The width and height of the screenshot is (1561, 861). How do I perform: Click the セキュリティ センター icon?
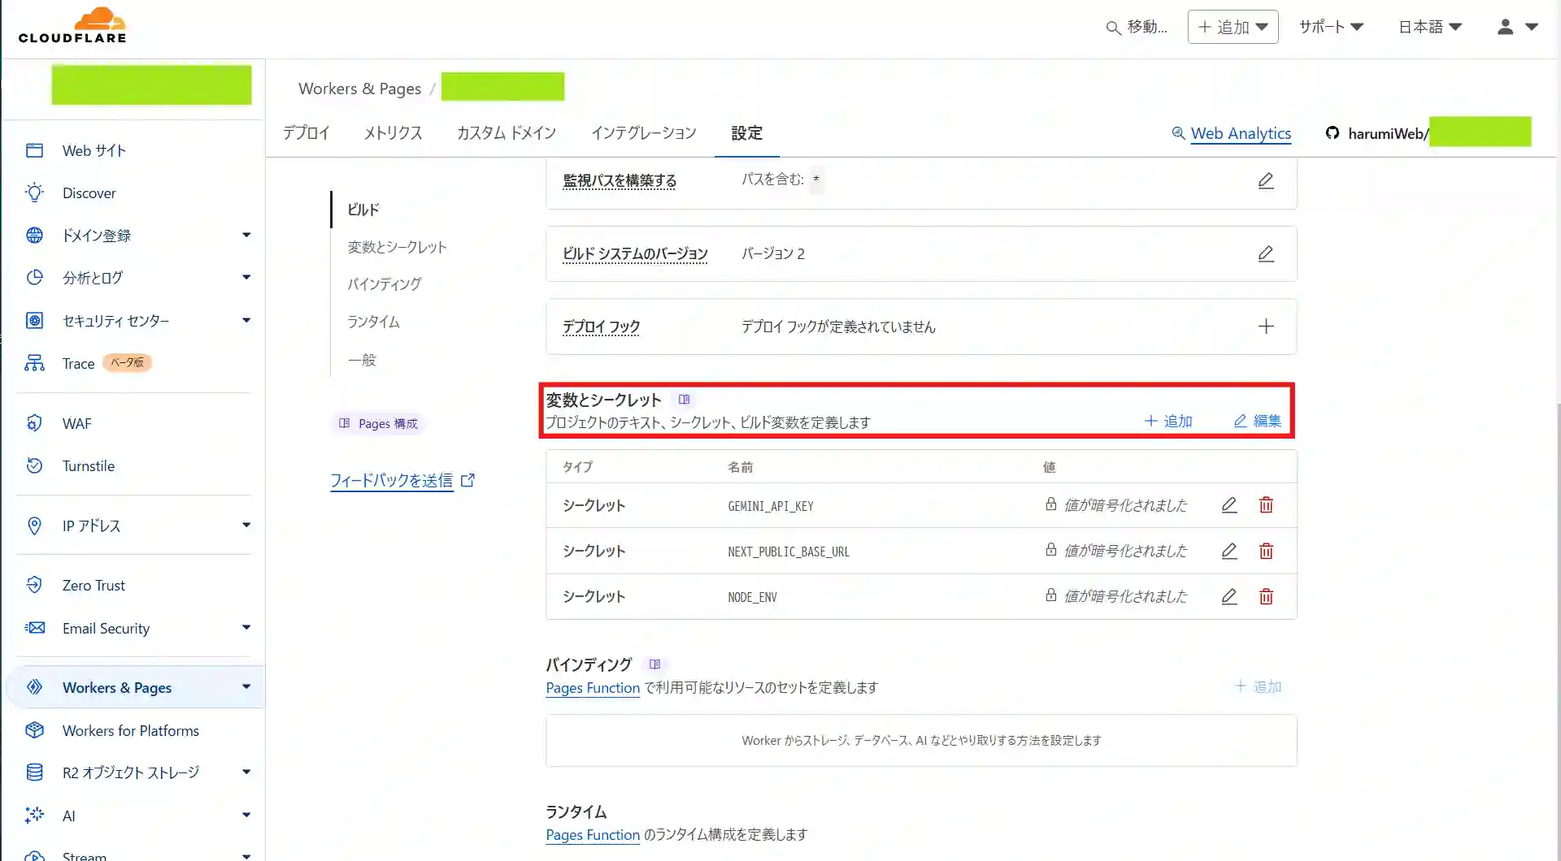tap(34, 320)
